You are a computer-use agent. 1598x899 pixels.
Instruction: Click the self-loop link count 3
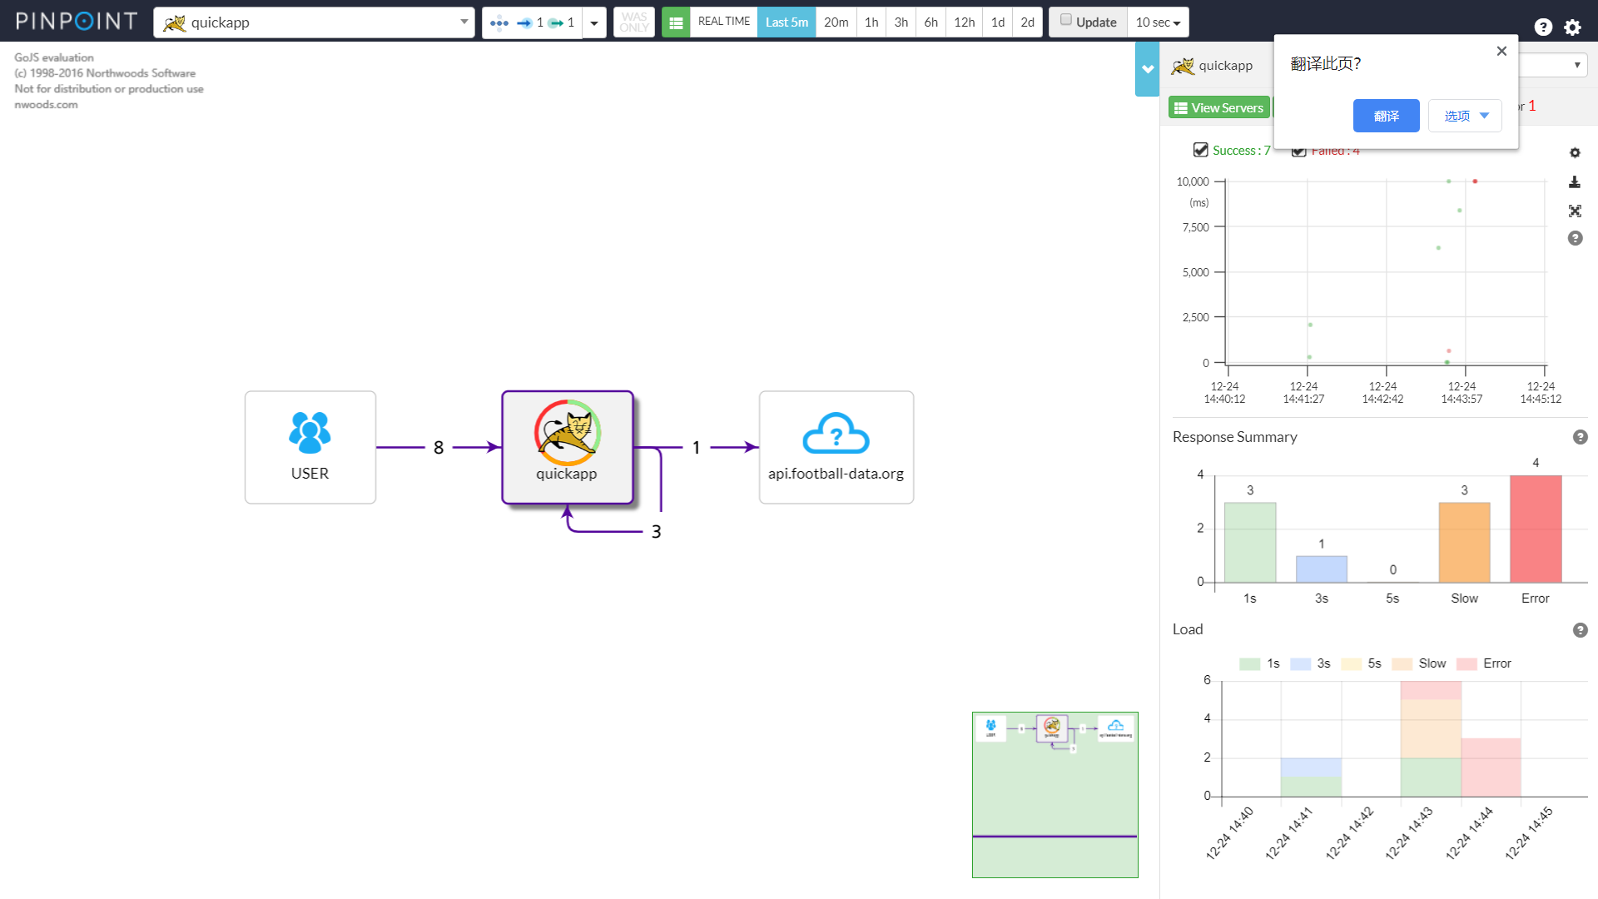coord(656,531)
